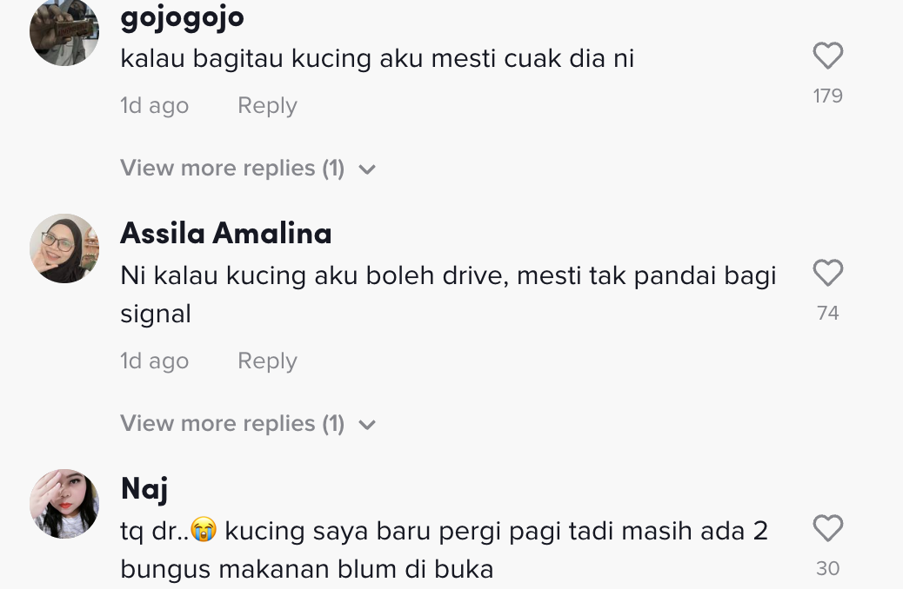Open gojogojo's profile picture
The image size is (903, 589).
64,31
